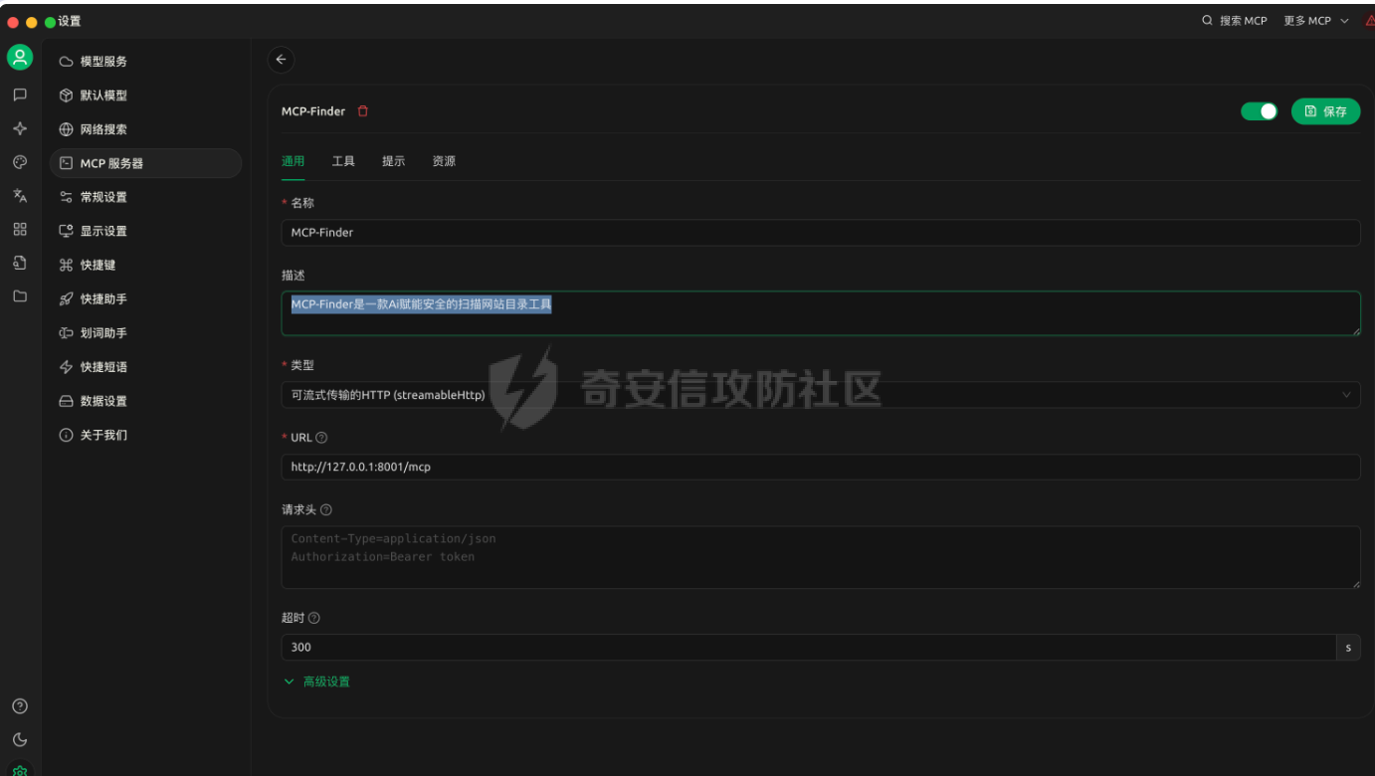1375x776 pixels.
Task: Open 模型服务 settings
Action: 145,62
